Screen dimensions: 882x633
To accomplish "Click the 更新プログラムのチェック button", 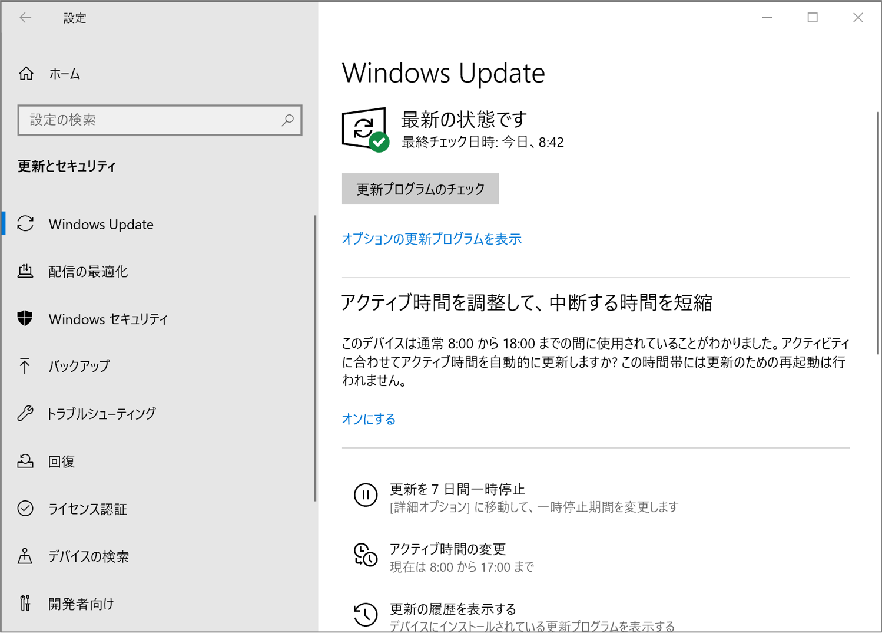I will [420, 189].
